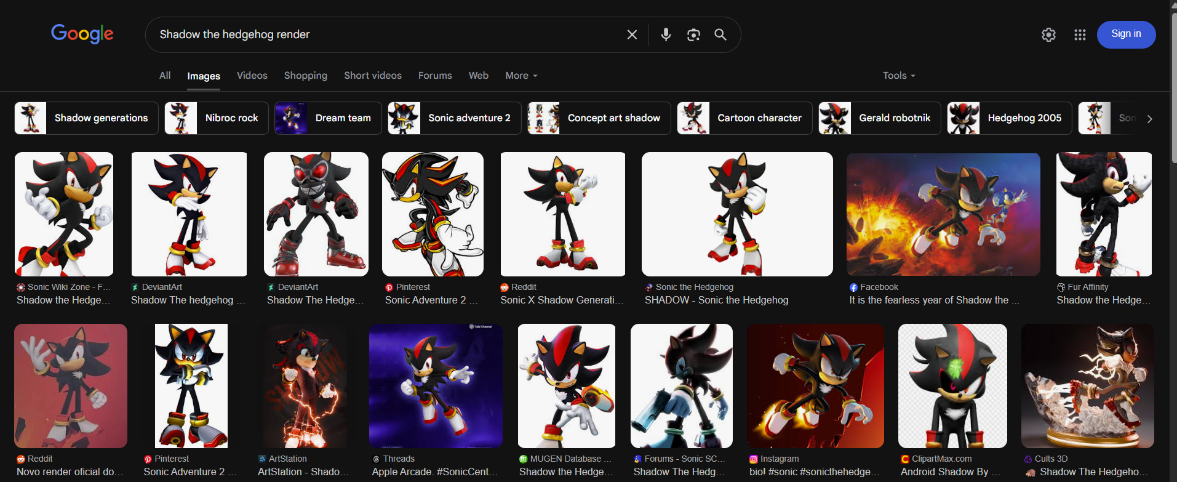Open second-row Pinterest Sonic Adventure 2 image

pos(191,386)
